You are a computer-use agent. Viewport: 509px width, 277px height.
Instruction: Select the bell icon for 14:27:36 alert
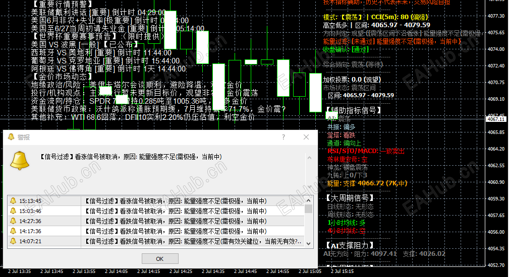coord(13,221)
